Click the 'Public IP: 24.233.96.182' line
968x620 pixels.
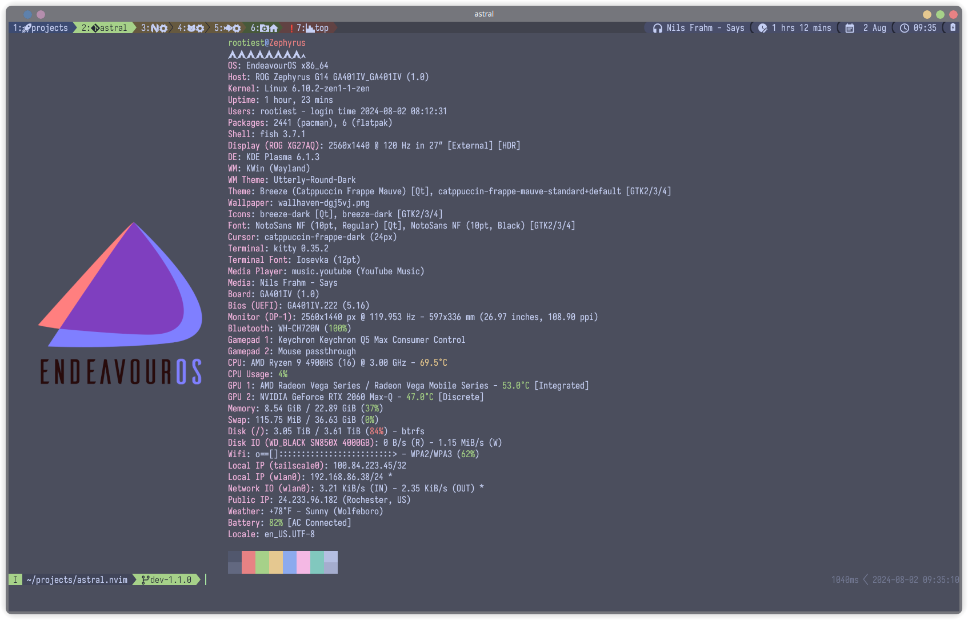click(x=319, y=500)
